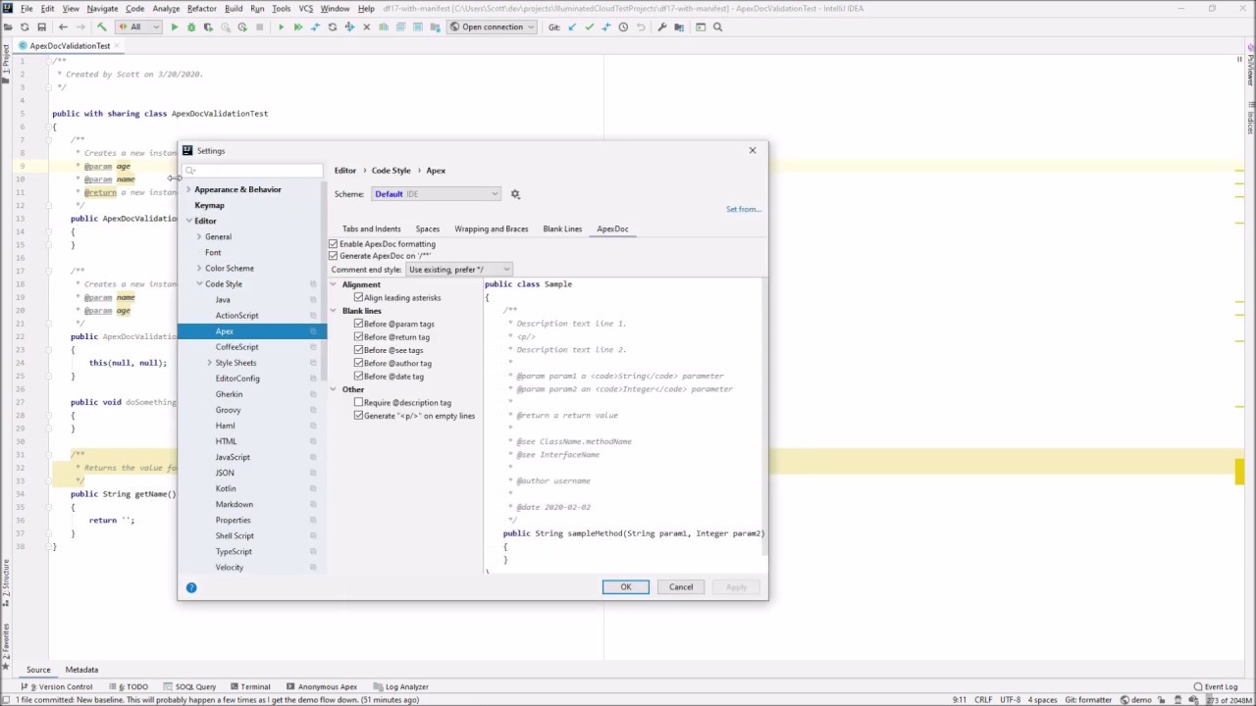
Task: Click the Open folder toolbar icon
Action: 9,27
